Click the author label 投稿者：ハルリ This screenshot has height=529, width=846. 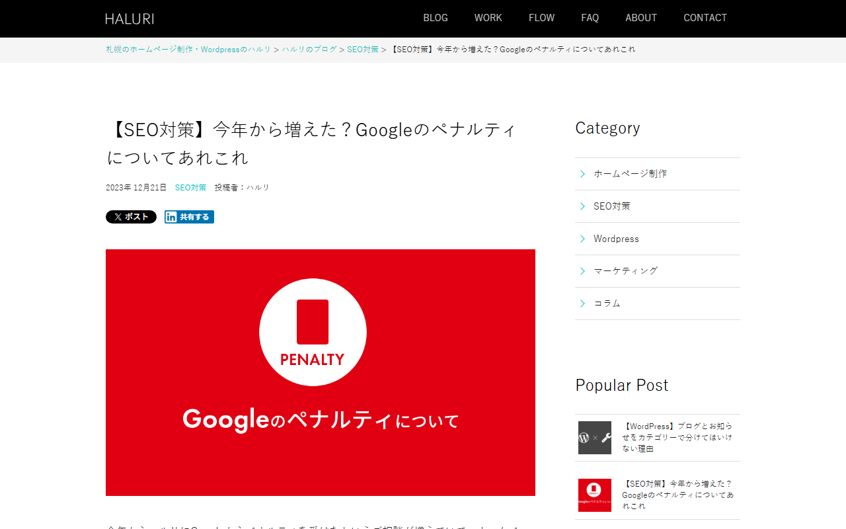pos(242,188)
